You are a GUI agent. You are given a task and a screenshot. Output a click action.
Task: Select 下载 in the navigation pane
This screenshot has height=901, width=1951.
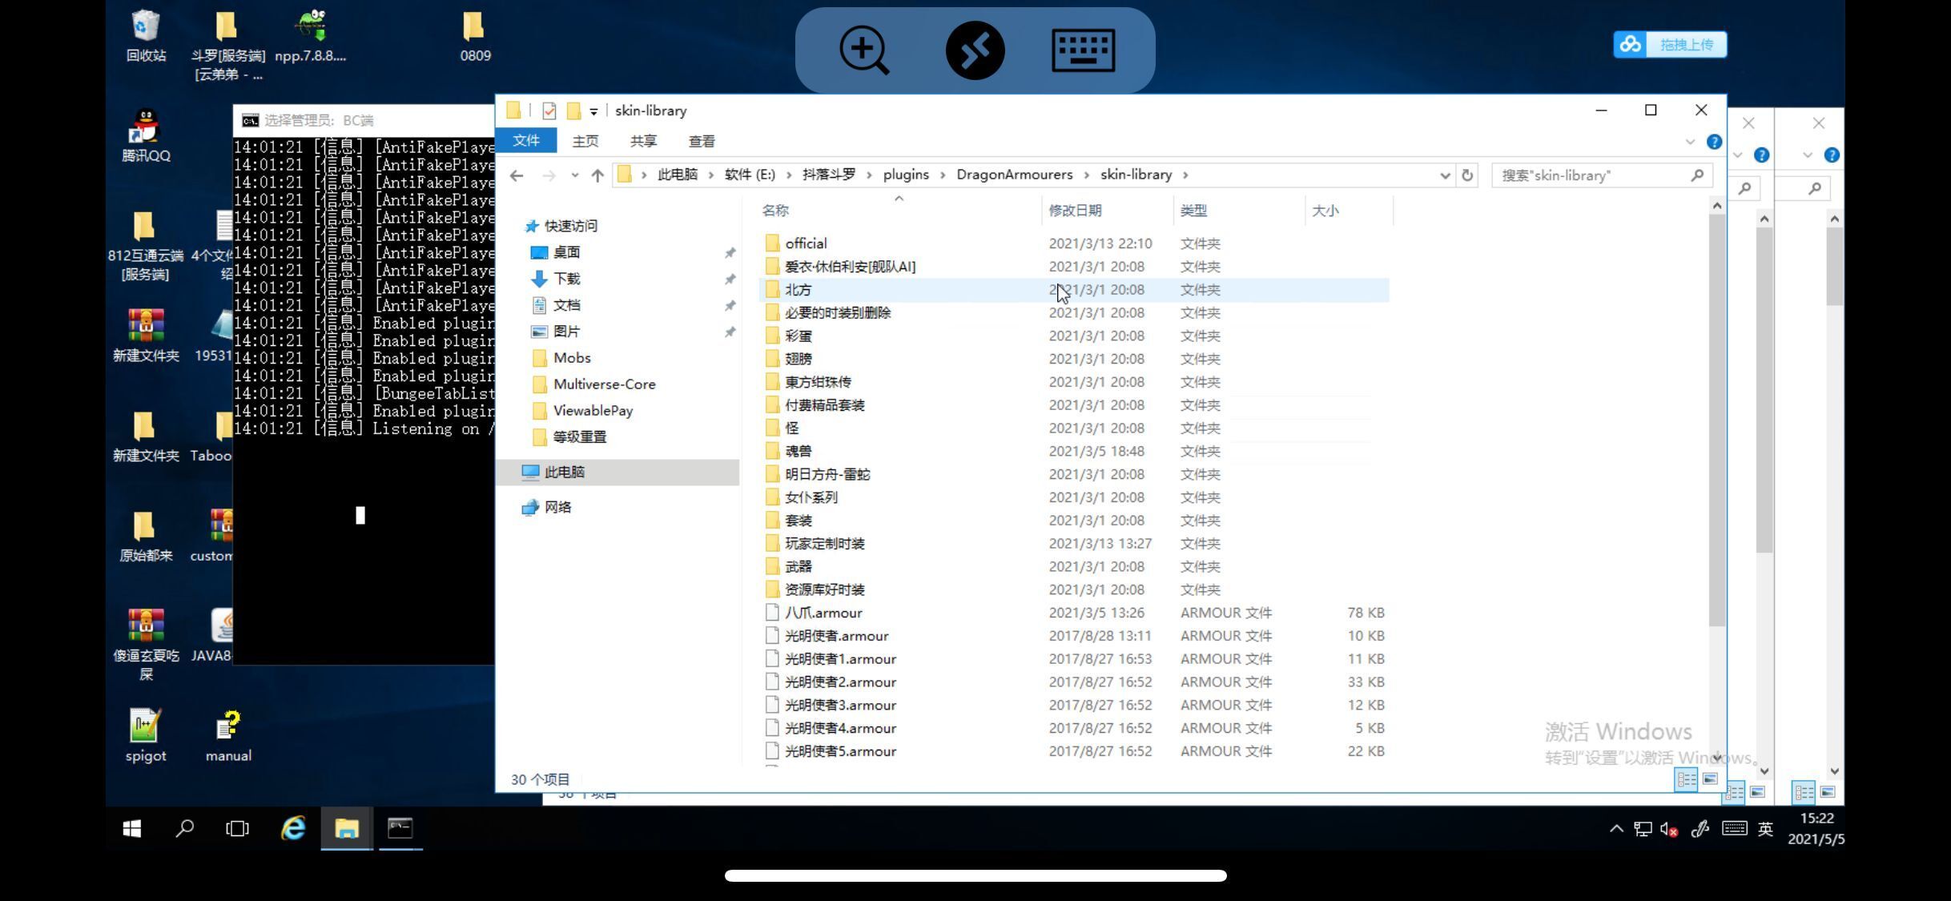tap(566, 279)
